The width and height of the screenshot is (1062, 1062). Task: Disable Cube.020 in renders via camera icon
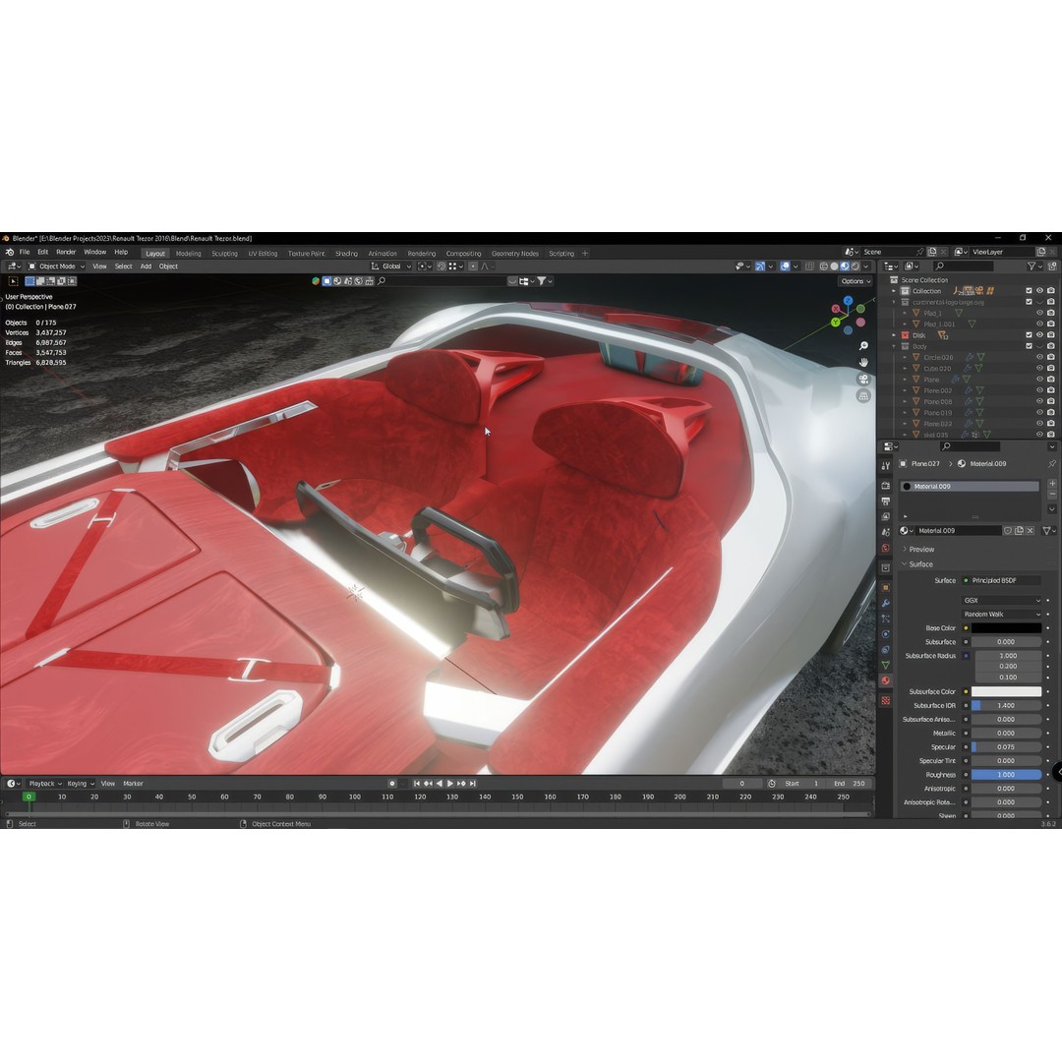coord(1050,369)
